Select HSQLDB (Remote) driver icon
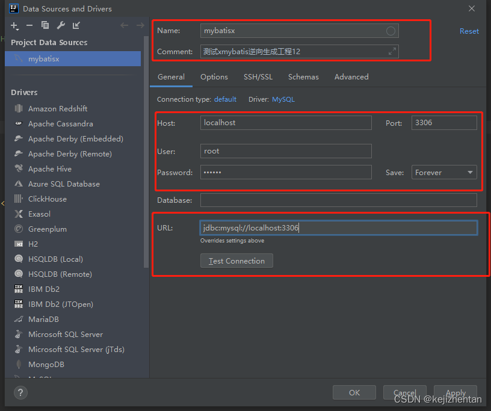Image resolution: width=491 pixels, height=411 pixels. [x=19, y=274]
